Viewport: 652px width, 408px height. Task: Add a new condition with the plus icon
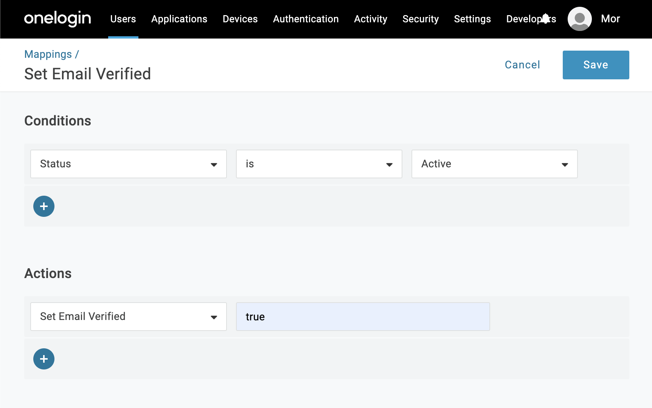click(43, 206)
